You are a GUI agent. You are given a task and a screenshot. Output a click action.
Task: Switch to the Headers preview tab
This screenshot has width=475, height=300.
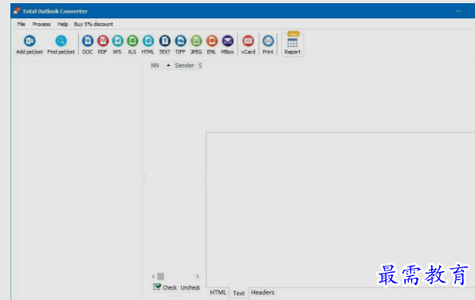[263, 292]
